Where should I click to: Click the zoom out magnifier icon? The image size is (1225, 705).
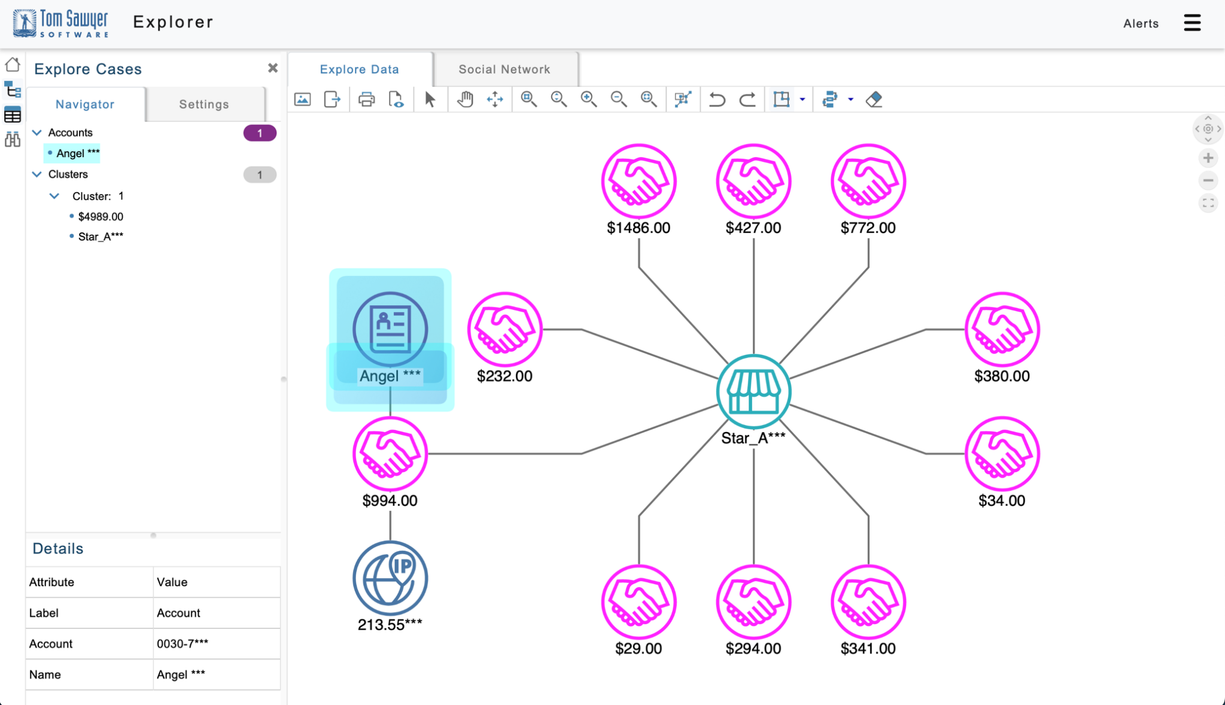pos(618,99)
